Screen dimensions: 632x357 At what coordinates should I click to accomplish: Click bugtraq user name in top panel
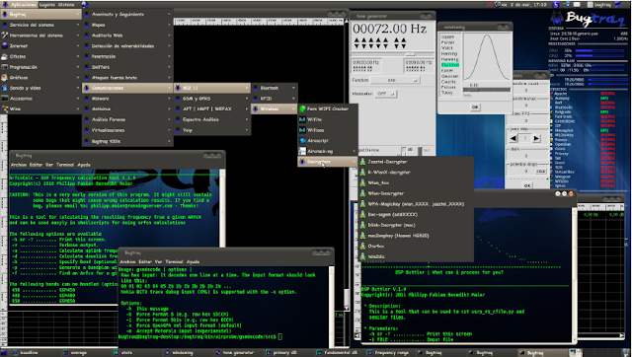pos(603,5)
